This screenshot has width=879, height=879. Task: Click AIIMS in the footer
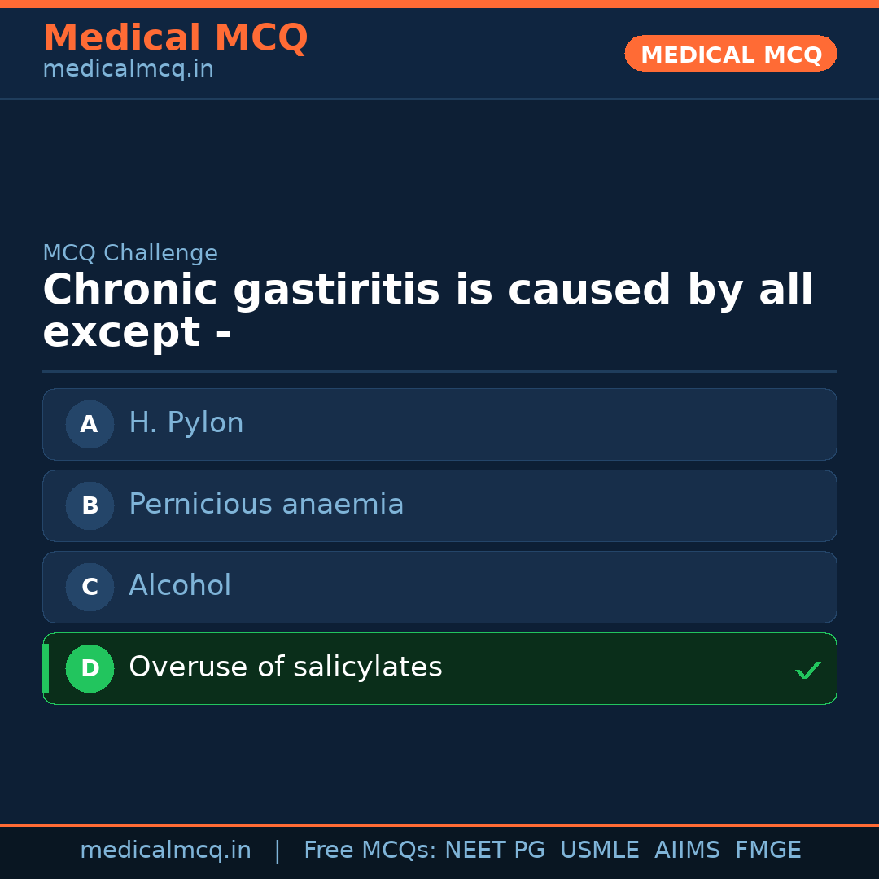pyautogui.click(x=687, y=851)
